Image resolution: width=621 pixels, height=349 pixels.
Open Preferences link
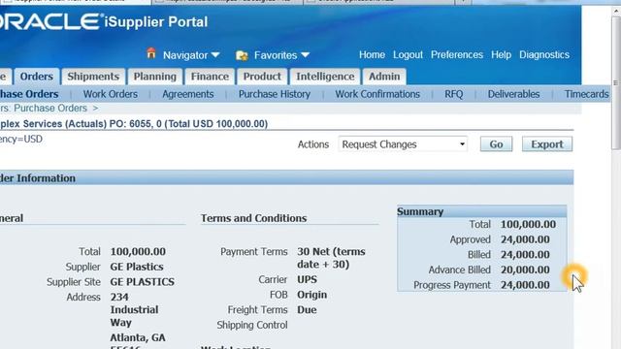(457, 54)
